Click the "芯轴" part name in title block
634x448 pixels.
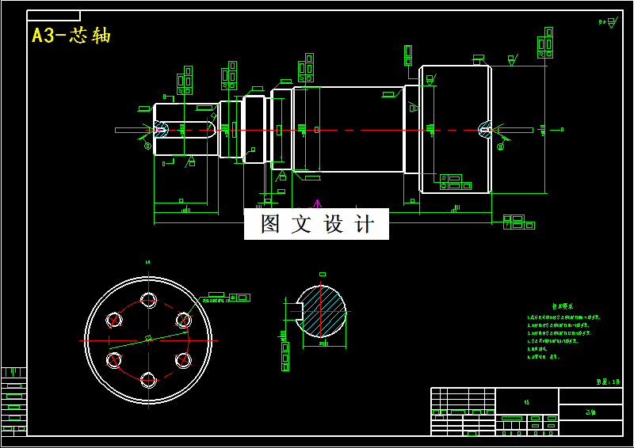click(x=590, y=412)
